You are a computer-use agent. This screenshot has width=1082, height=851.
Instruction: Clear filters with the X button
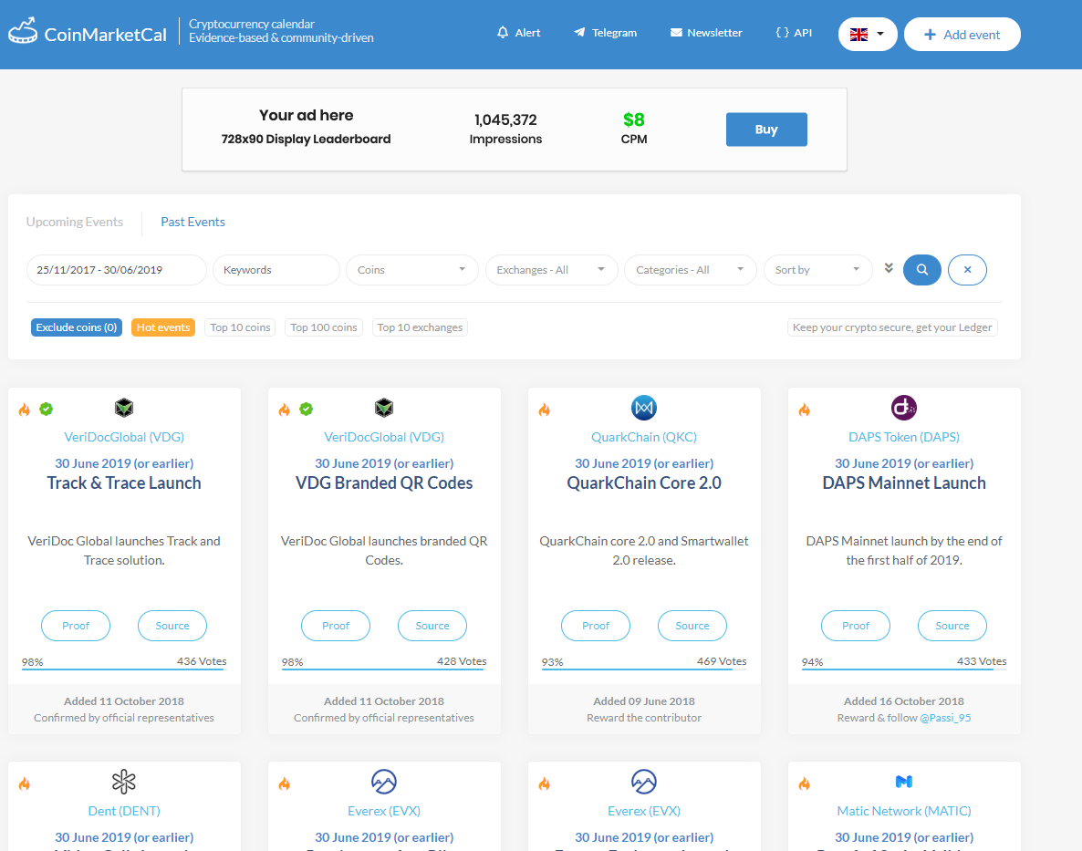pos(967,270)
